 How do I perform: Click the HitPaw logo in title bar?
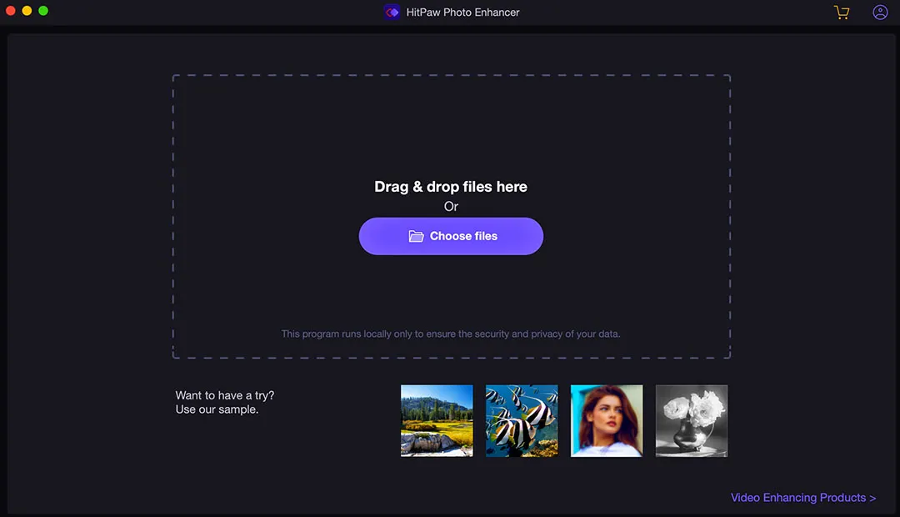[x=392, y=12]
